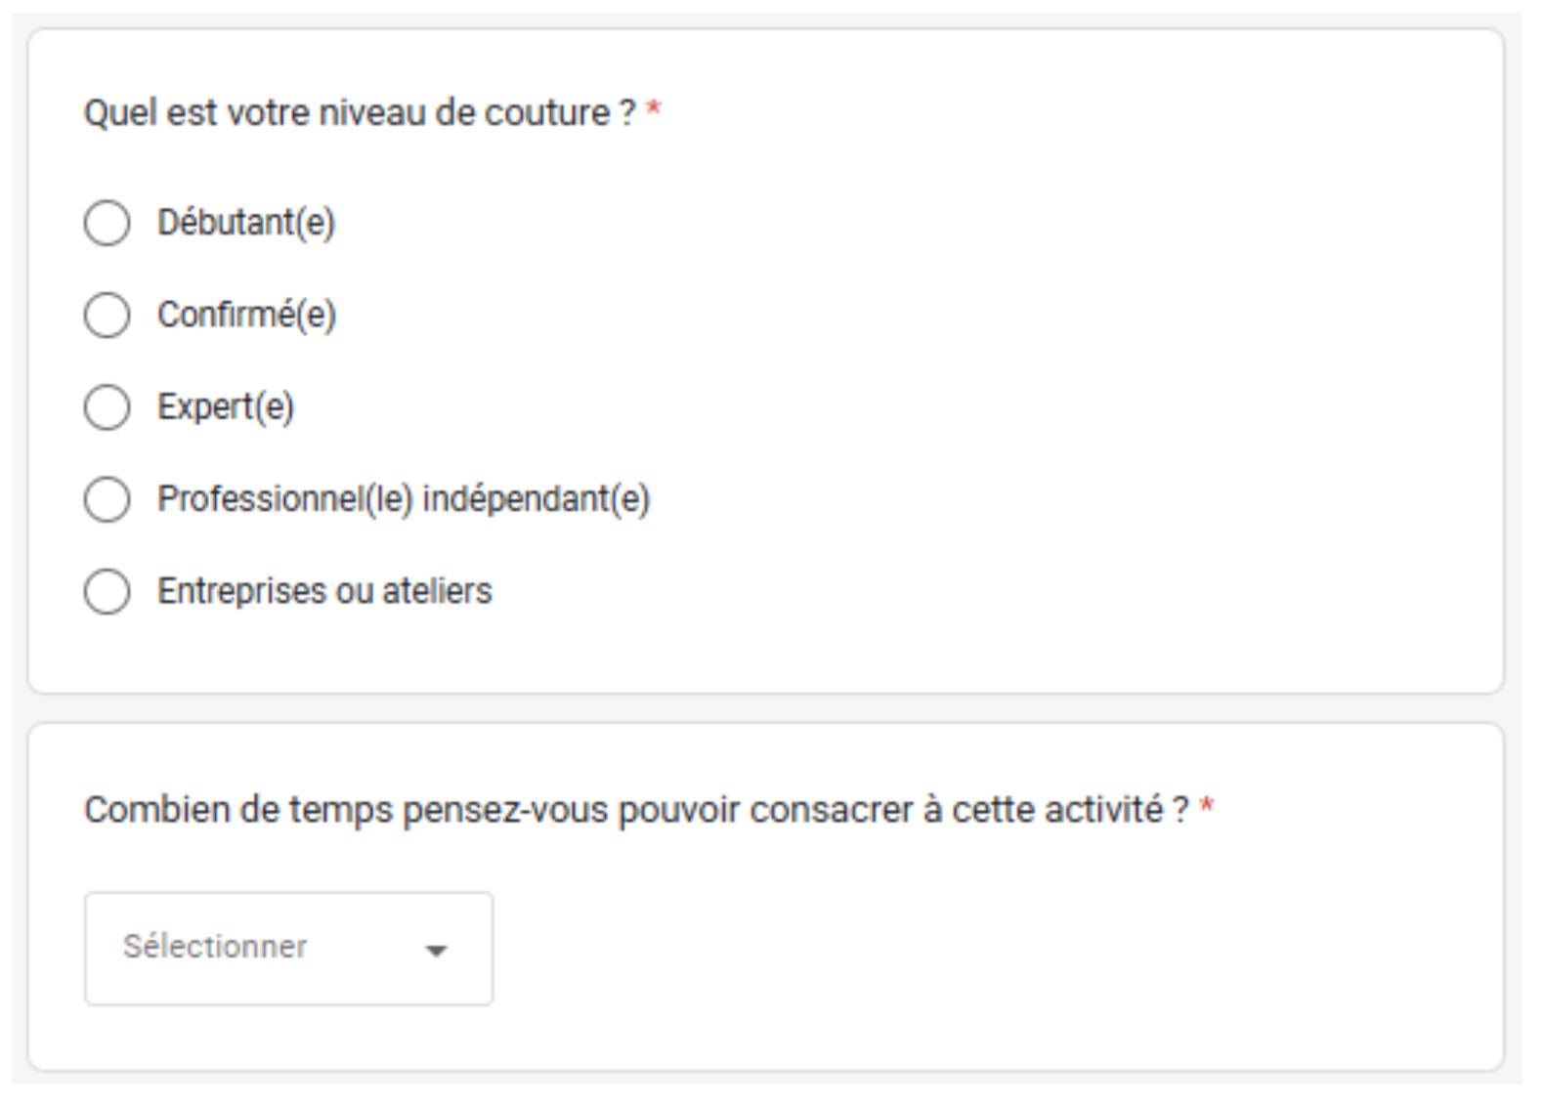Click the Débutant(e) text label
The image size is (1544, 1104).
pyautogui.click(x=246, y=223)
